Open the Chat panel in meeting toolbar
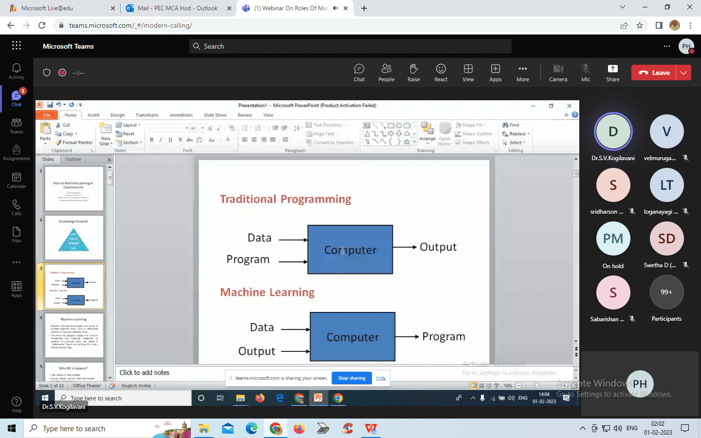Screen dimensions: 701x438 pyautogui.click(x=359, y=73)
